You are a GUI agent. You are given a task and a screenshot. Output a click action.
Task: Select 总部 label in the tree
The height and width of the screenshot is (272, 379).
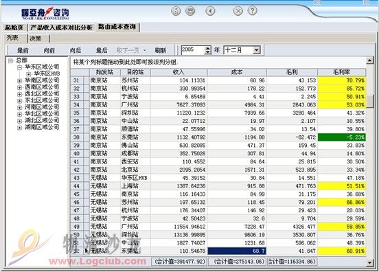(x=21, y=60)
